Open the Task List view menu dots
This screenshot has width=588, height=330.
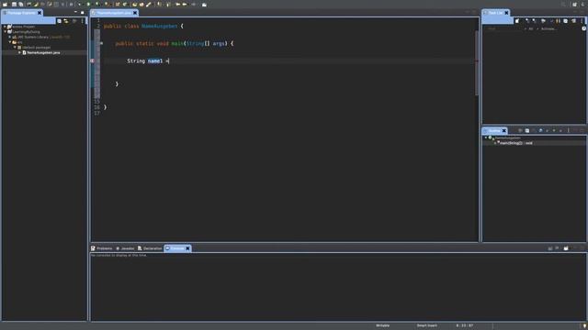pos(582,21)
